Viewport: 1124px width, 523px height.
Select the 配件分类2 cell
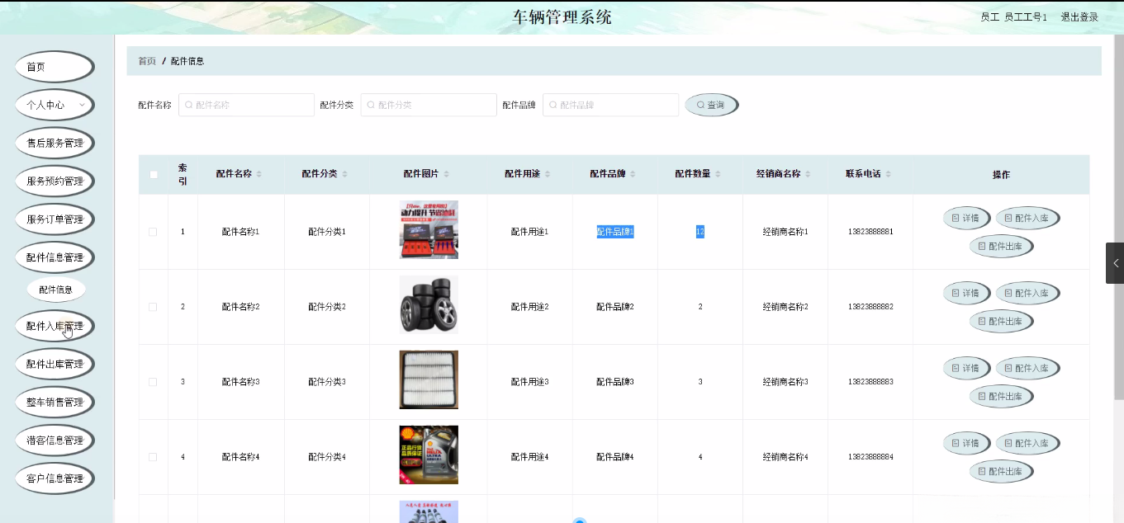point(327,307)
